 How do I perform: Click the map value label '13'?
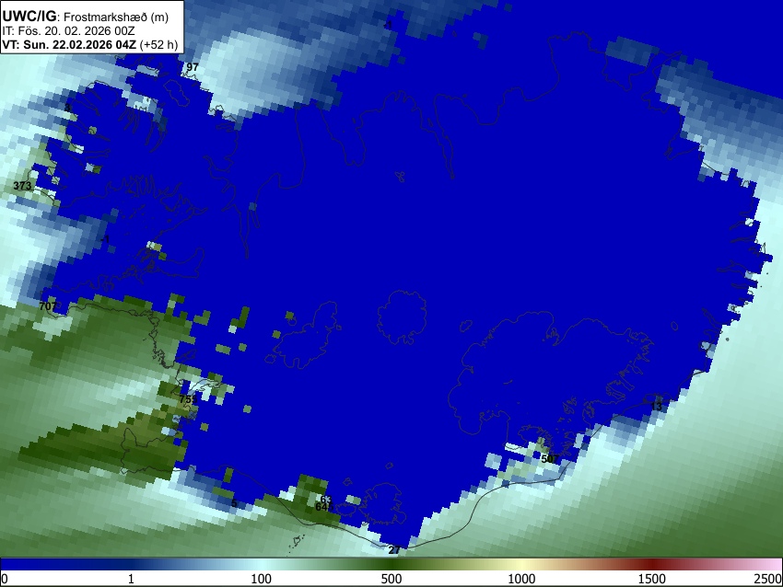656,407
